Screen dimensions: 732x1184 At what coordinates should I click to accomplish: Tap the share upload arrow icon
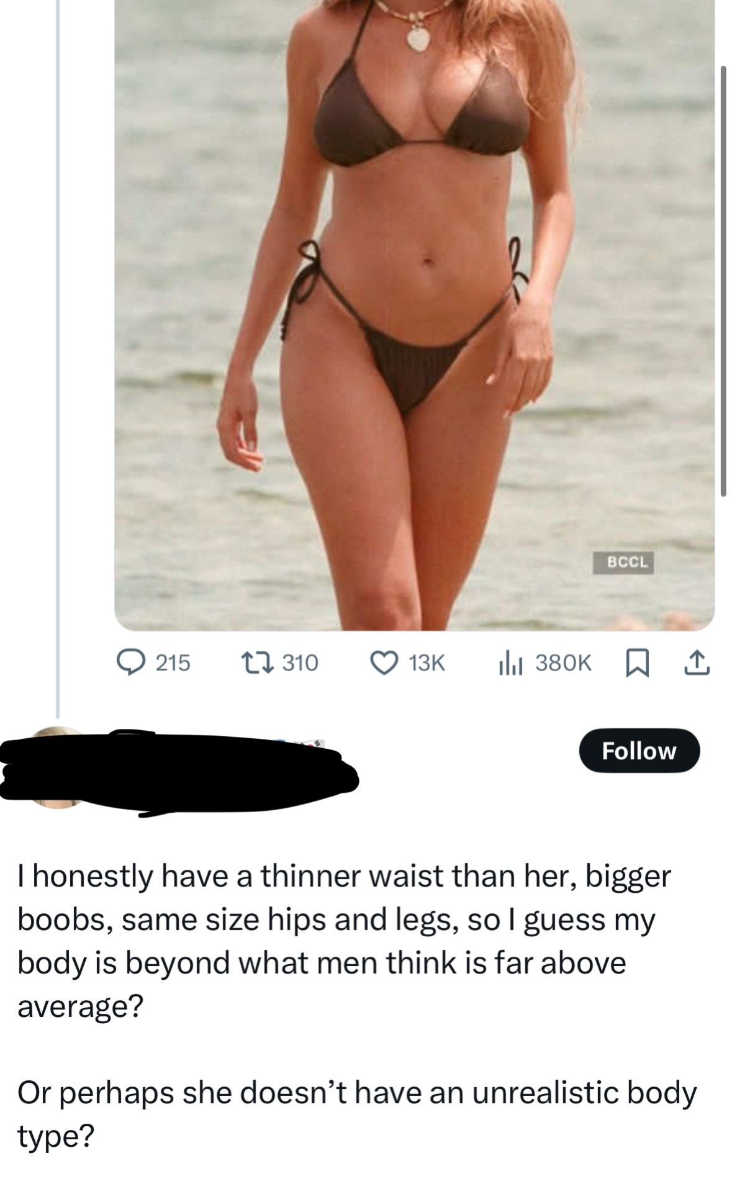pyautogui.click(x=695, y=662)
